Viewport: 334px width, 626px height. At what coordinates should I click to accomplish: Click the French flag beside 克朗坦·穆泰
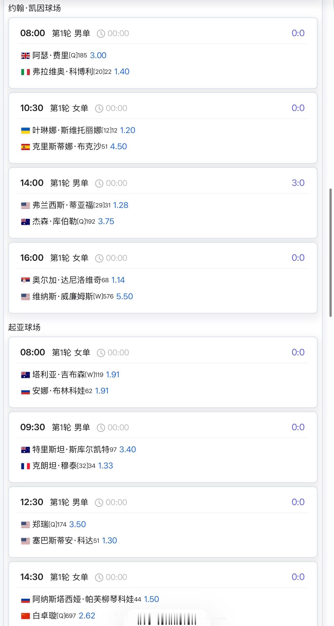click(25, 466)
